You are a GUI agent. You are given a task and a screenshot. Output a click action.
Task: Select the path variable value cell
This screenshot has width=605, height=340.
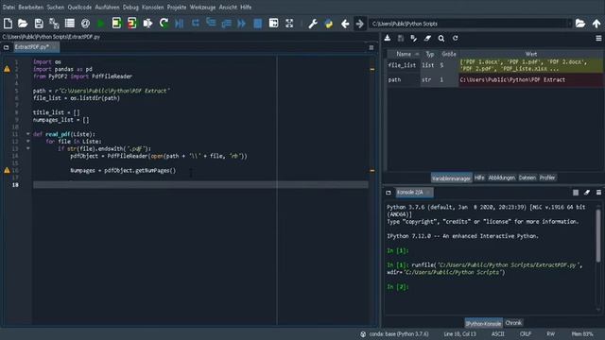(x=530, y=79)
